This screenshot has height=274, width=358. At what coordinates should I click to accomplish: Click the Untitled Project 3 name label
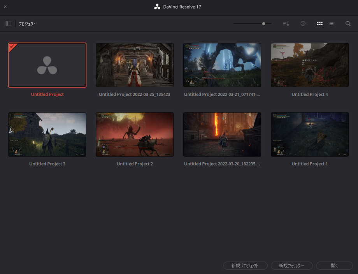[x=47, y=164]
